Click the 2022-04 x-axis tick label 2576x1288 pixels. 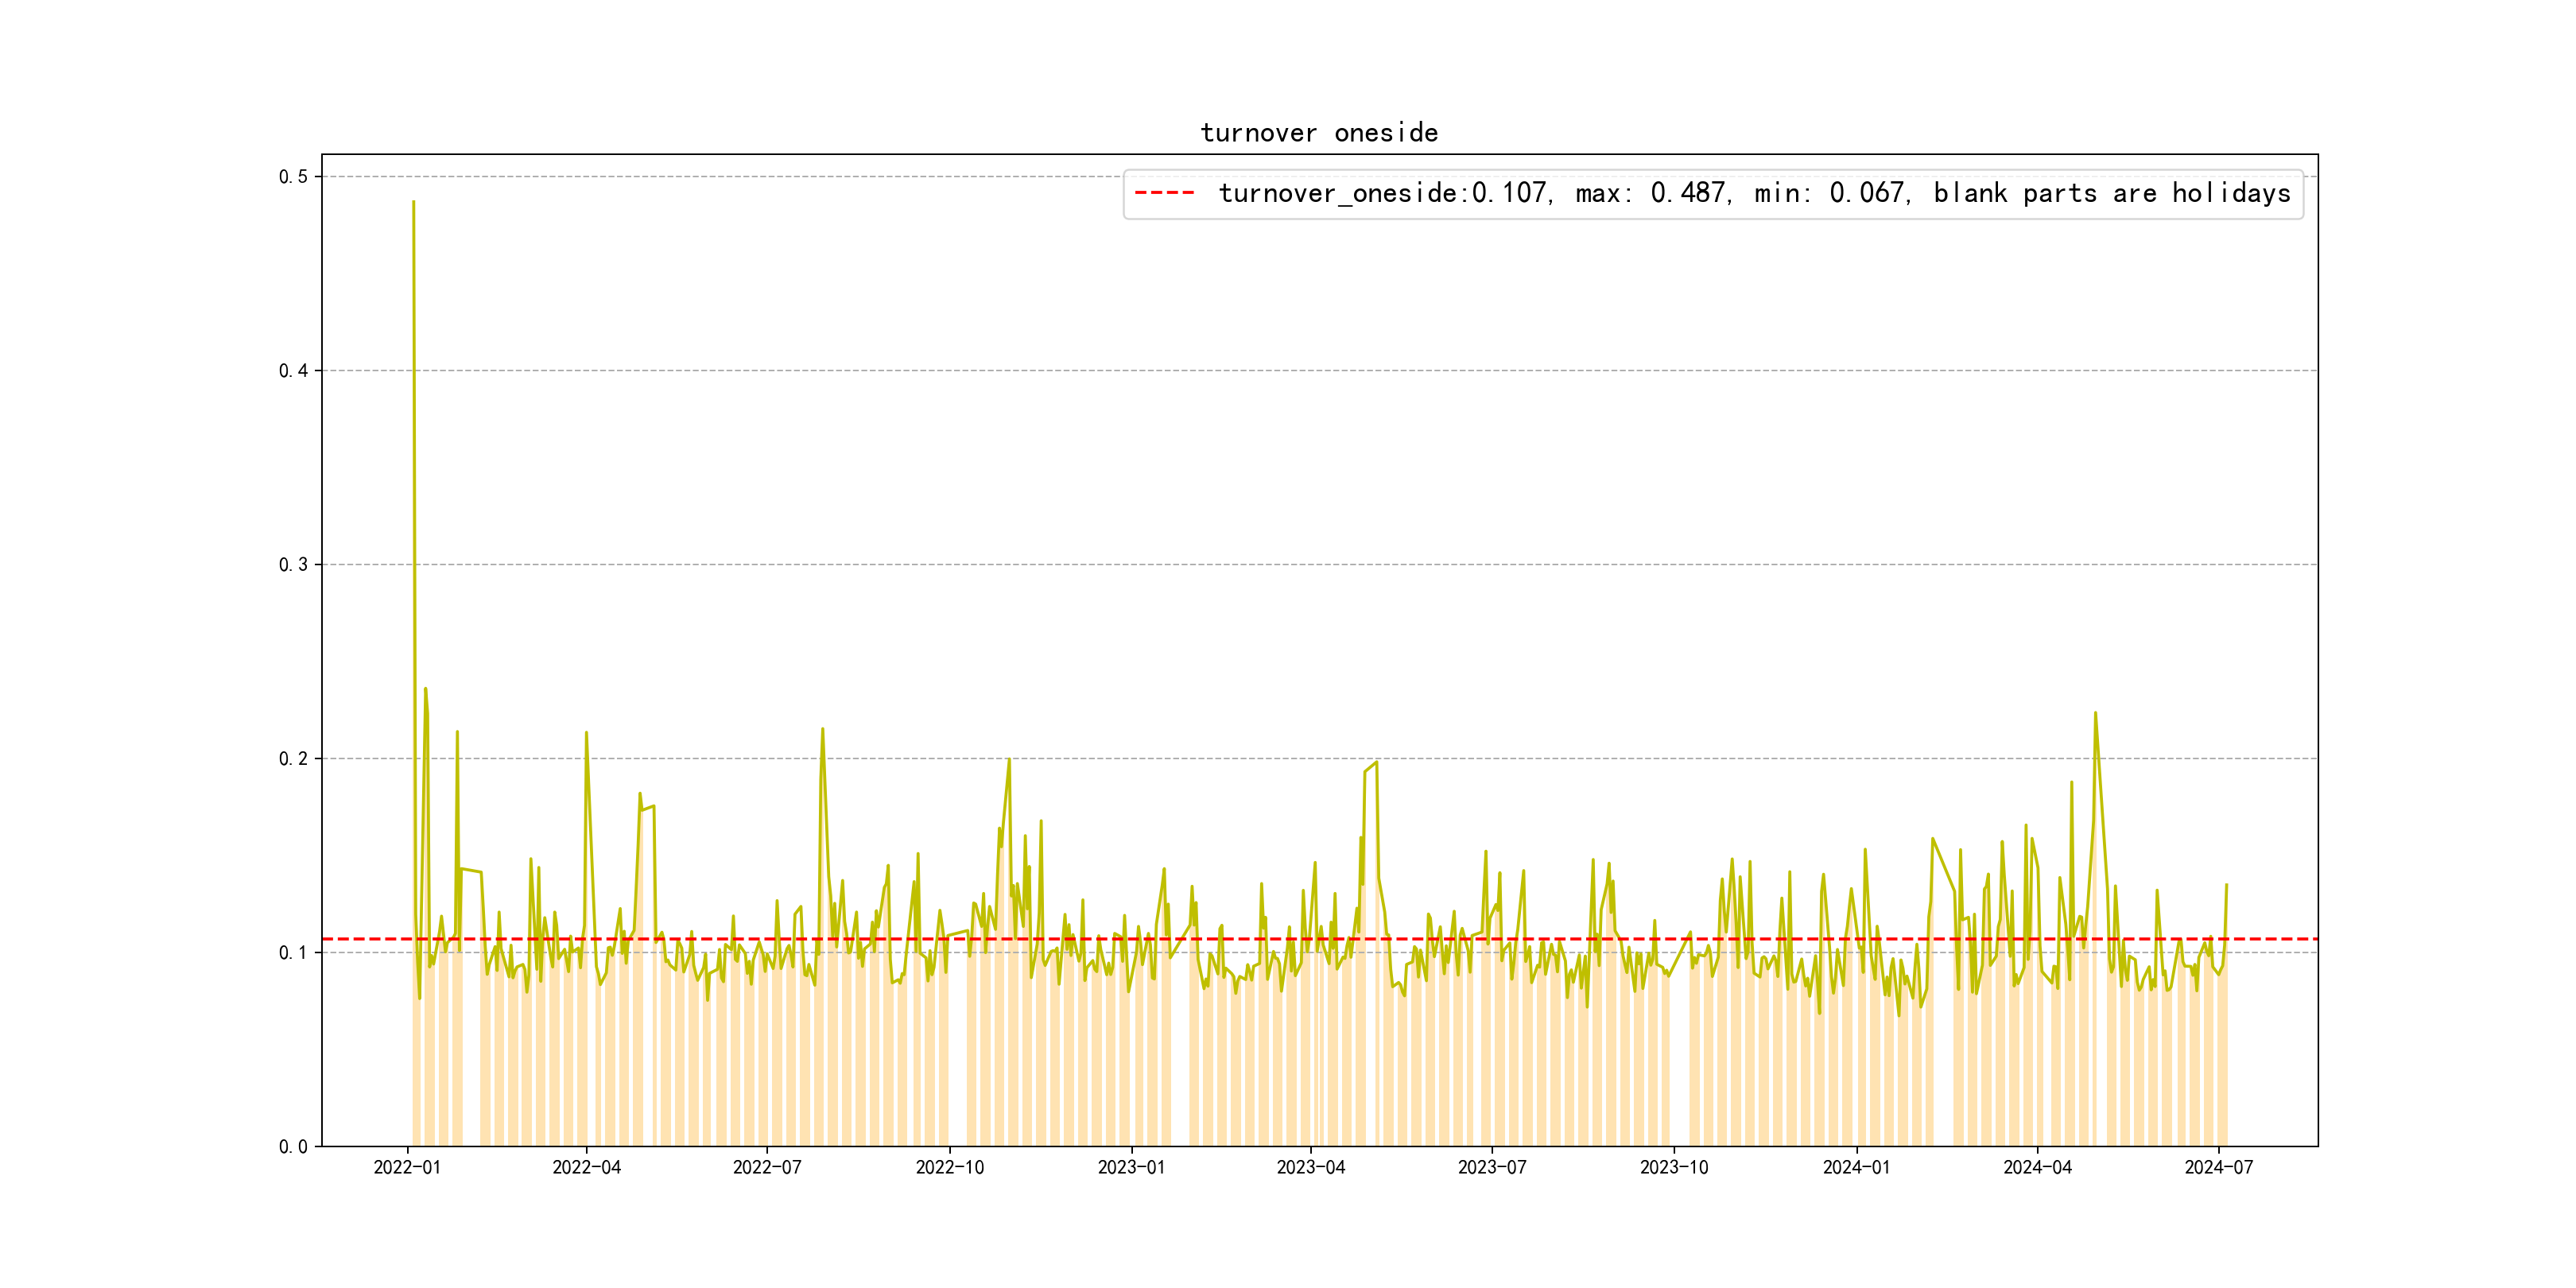(x=587, y=1168)
